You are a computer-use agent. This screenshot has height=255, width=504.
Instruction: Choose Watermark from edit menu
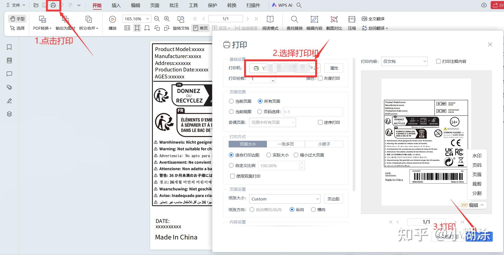pyautogui.click(x=477, y=155)
